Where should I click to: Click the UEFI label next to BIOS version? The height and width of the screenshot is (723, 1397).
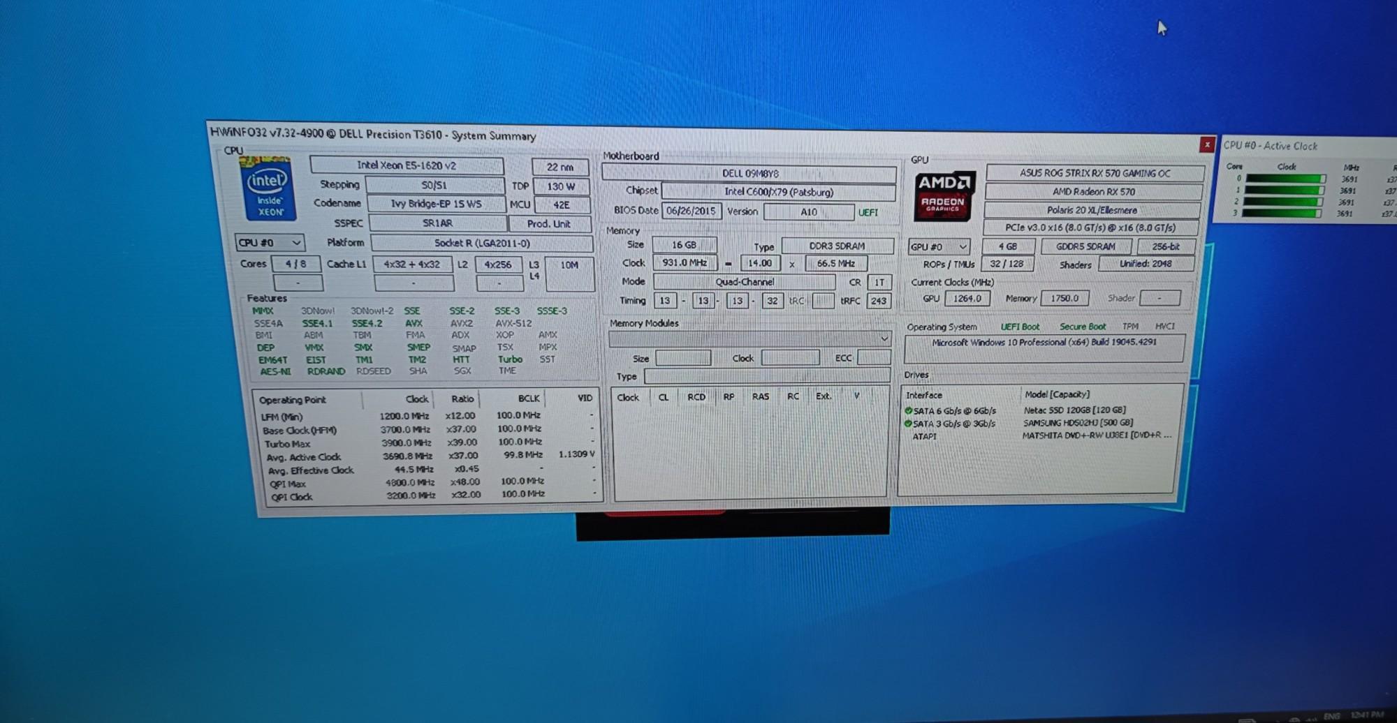[x=868, y=212]
